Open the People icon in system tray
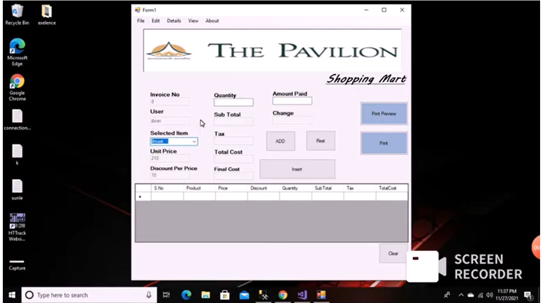The height and width of the screenshot is (303, 549). coord(447,295)
